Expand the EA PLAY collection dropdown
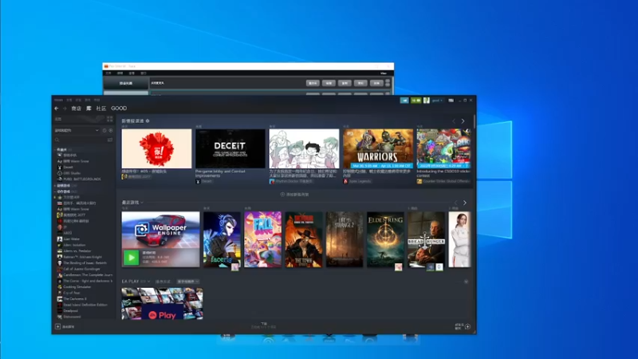 [148, 282]
